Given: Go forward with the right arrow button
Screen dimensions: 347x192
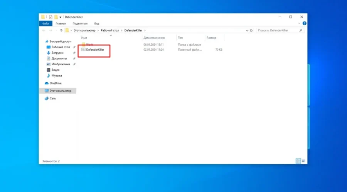Looking at the screenshot, I should pos(51,30).
